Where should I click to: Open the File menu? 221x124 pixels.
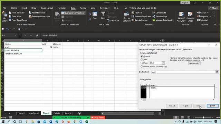(4, 8)
